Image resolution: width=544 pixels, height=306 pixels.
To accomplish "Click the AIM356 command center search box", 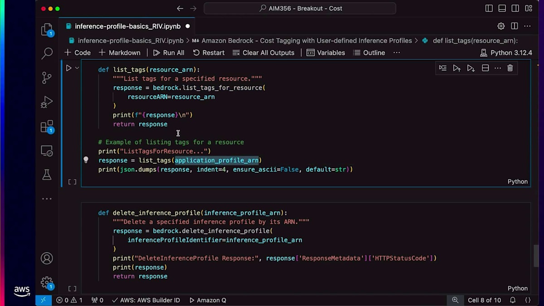I will (300, 8).
